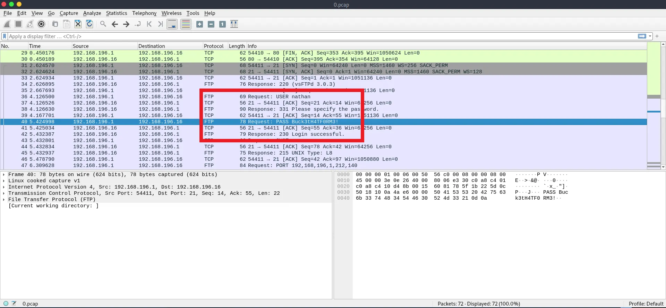Expand the Frame 40 details row
666x308 pixels.
[4, 175]
